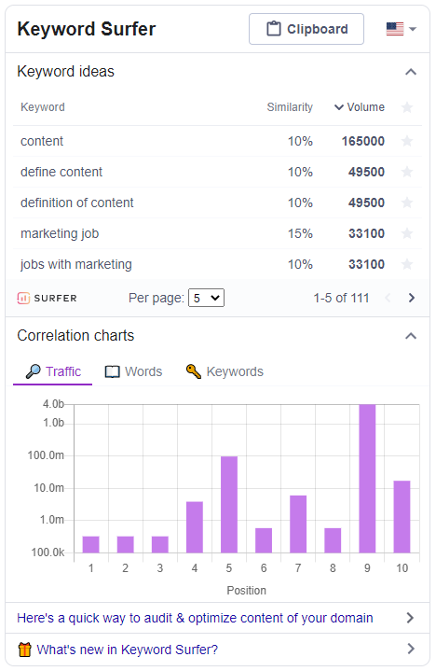The height and width of the screenshot is (671, 436).
Task: Expand the audit link chevron arrow
Action: coord(410,618)
